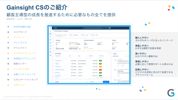Expand My Portfolio to full screen
The width and height of the screenshot is (178, 100).
click(x=109, y=53)
